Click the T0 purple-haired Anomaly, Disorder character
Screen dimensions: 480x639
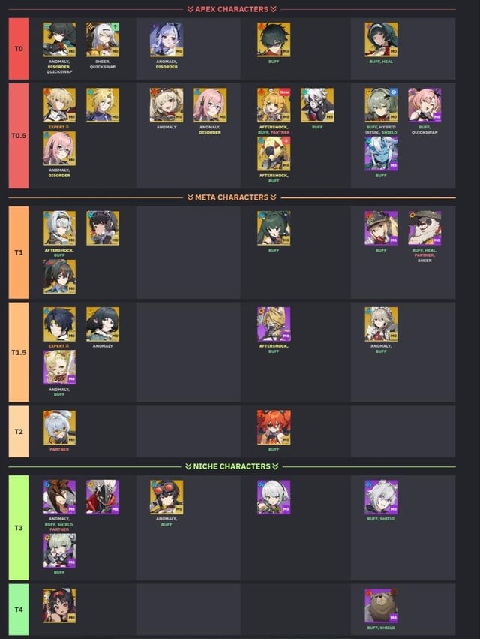coord(166,40)
